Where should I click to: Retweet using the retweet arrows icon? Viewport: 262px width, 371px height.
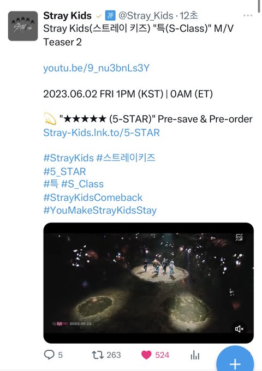98,355
